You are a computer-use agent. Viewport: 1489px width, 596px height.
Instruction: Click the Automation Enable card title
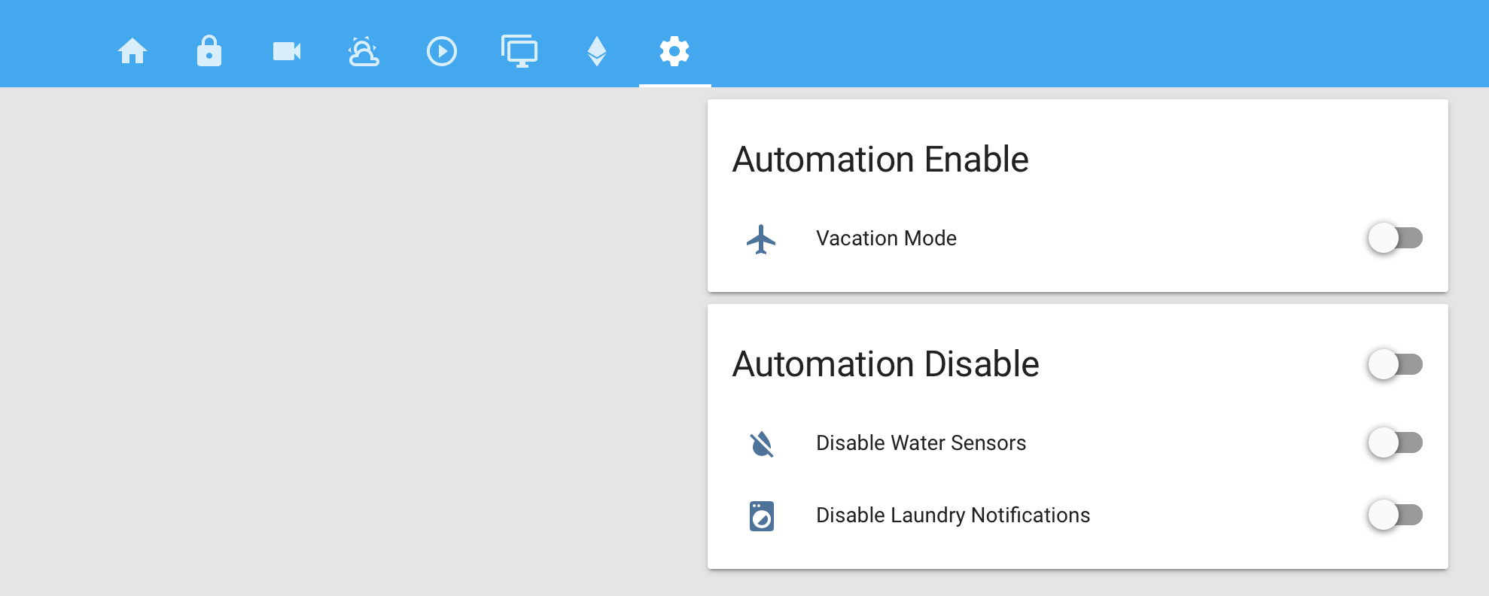[x=880, y=160]
